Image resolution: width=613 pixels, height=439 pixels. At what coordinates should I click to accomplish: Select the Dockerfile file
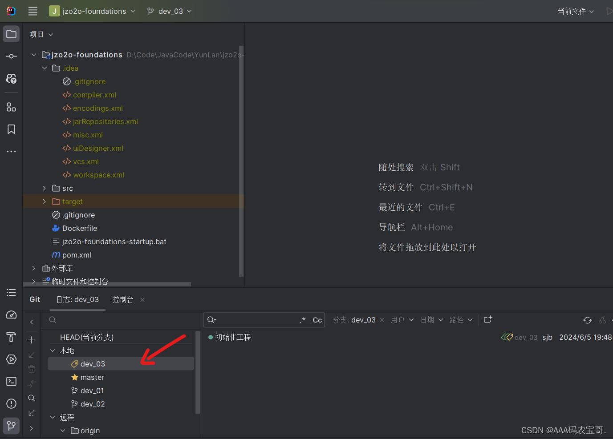(x=79, y=228)
